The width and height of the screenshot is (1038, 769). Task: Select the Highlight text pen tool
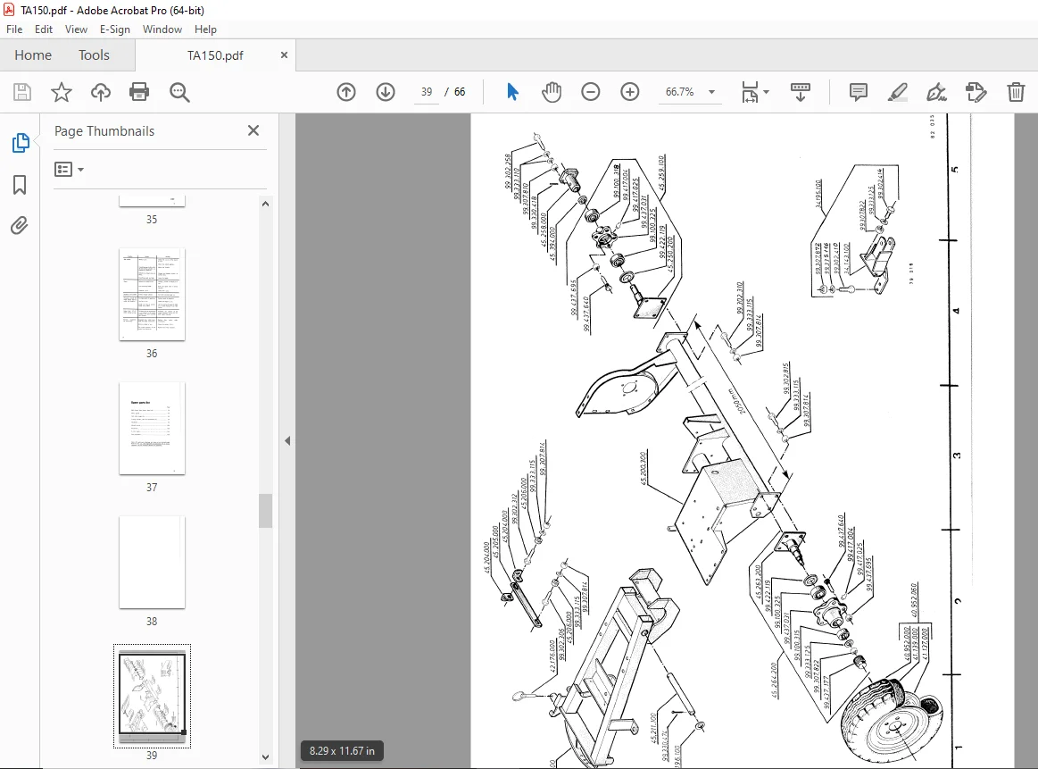[x=897, y=92]
